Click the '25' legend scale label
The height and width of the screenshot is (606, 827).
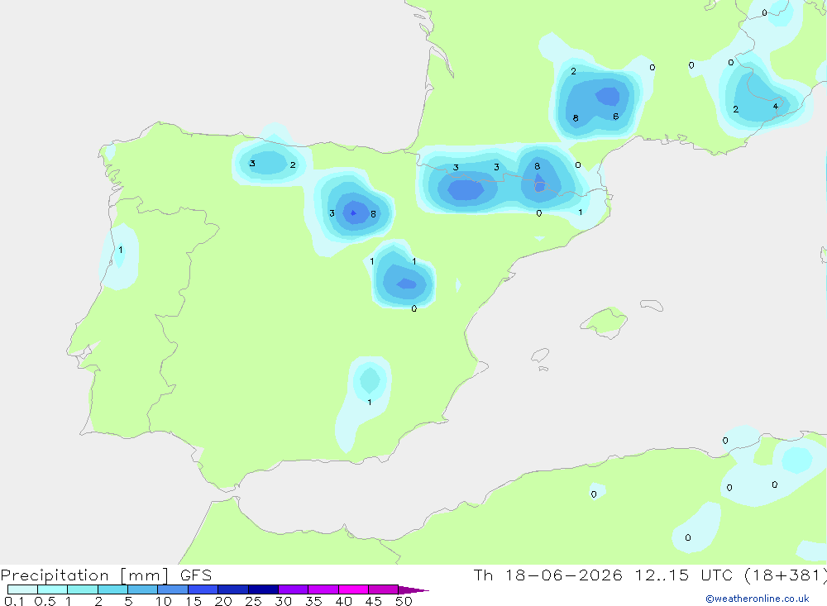(253, 601)
